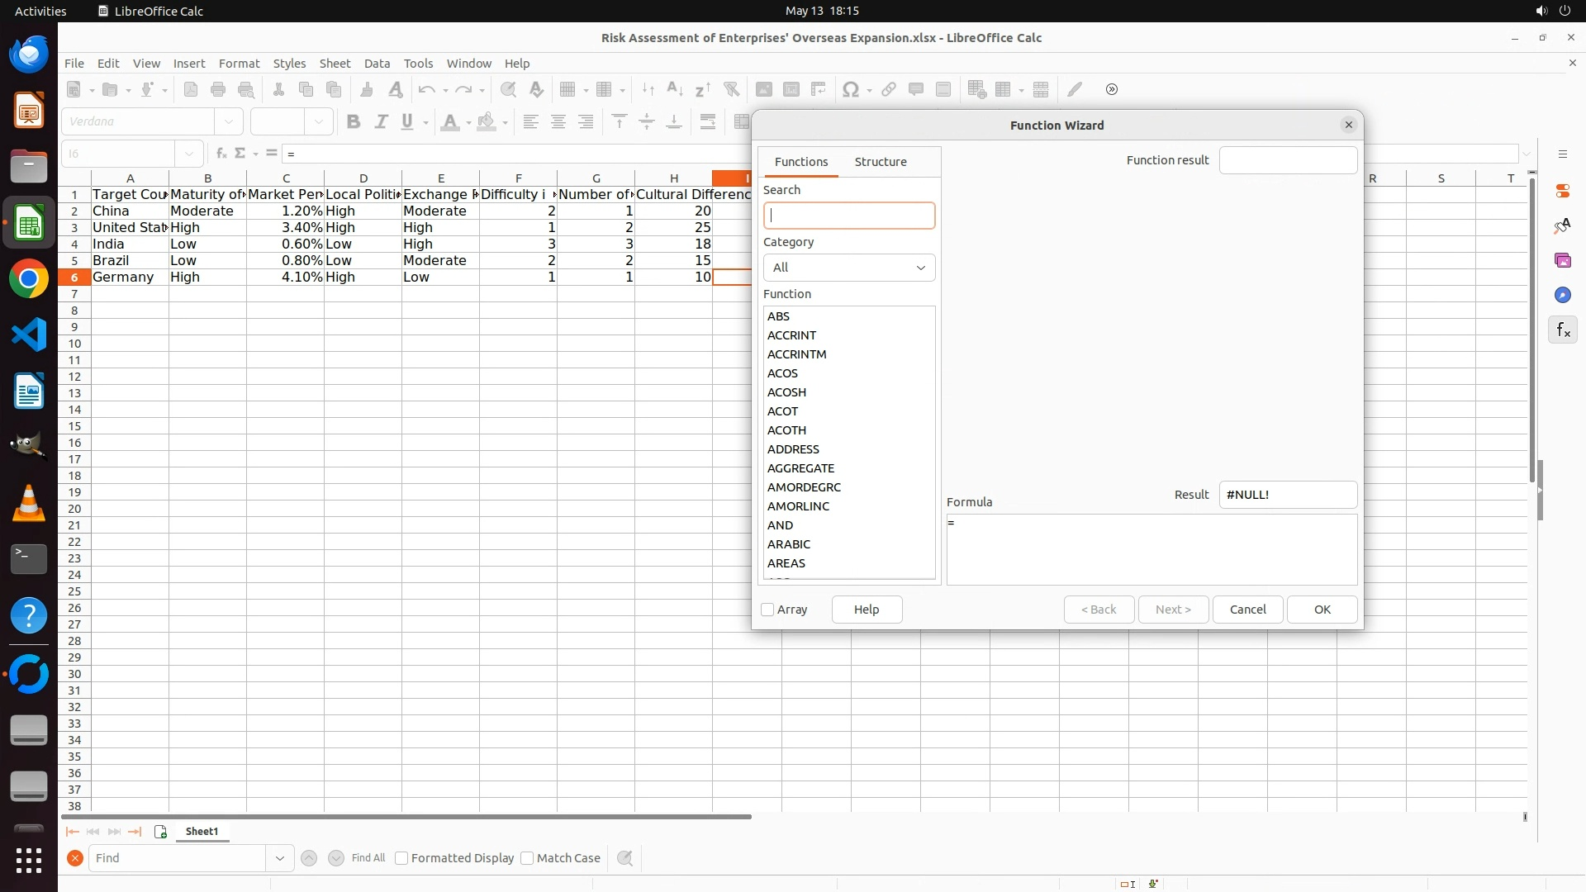
Task: Toggle the Formatted Display checkbox
Action: click(x=401, y=858)
